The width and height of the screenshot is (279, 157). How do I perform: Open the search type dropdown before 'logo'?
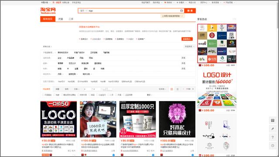point(83,10)
